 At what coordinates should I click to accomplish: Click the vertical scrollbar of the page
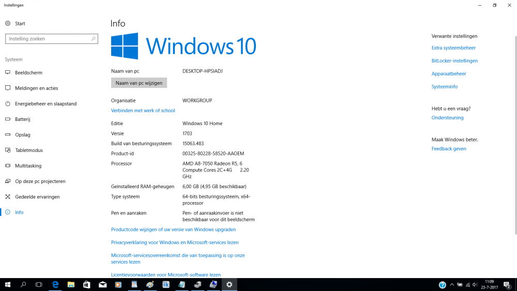tap(515, 135)
